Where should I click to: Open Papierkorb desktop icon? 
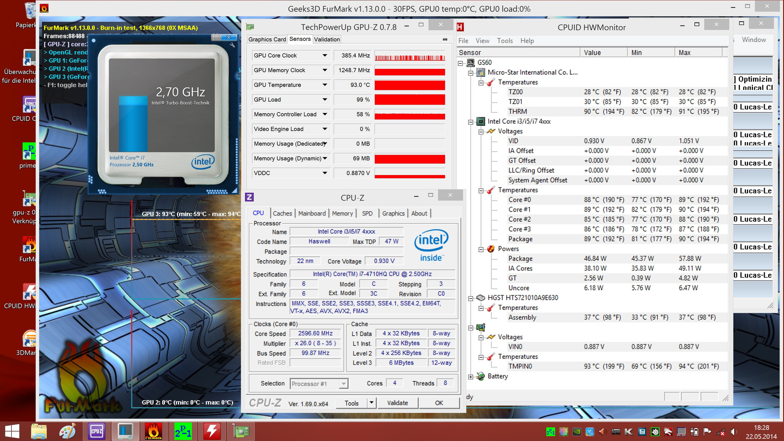point(30,16)
